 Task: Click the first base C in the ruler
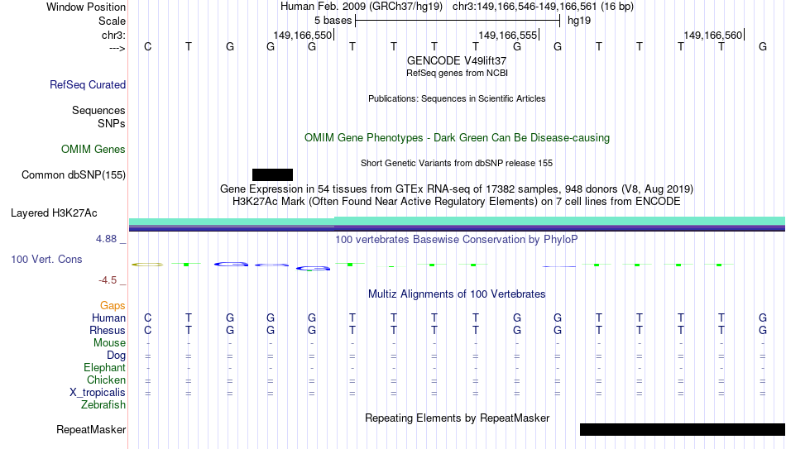pos(147,46)
